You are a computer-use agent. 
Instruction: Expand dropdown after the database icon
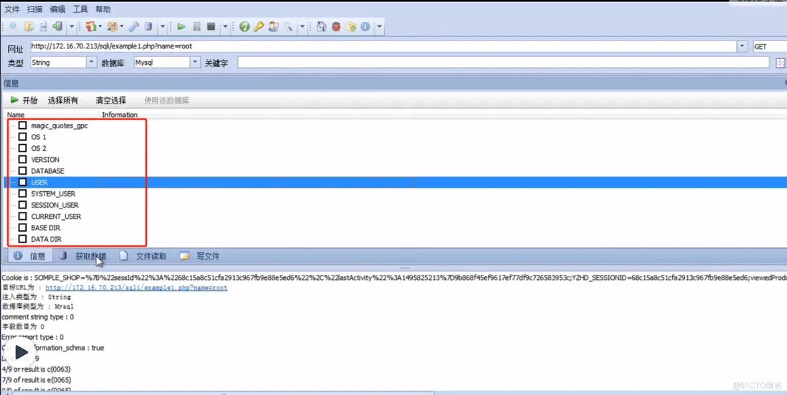[x=163, y=27]
